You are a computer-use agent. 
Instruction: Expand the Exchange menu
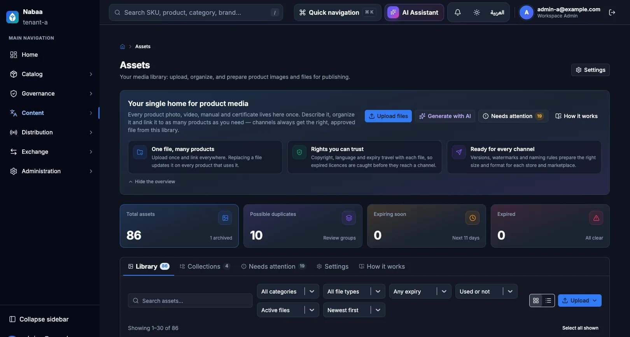click(x=51, y=152)
